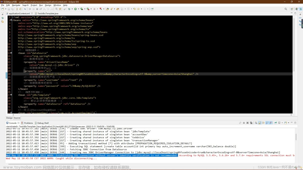The image size is (303, 170).
Task: Click the Terminate square icon in main toolbar
Action: tap(37, 9)
